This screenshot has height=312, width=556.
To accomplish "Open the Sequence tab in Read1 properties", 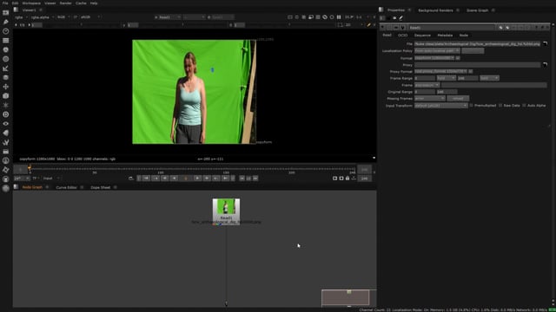I will coord(422,36).
